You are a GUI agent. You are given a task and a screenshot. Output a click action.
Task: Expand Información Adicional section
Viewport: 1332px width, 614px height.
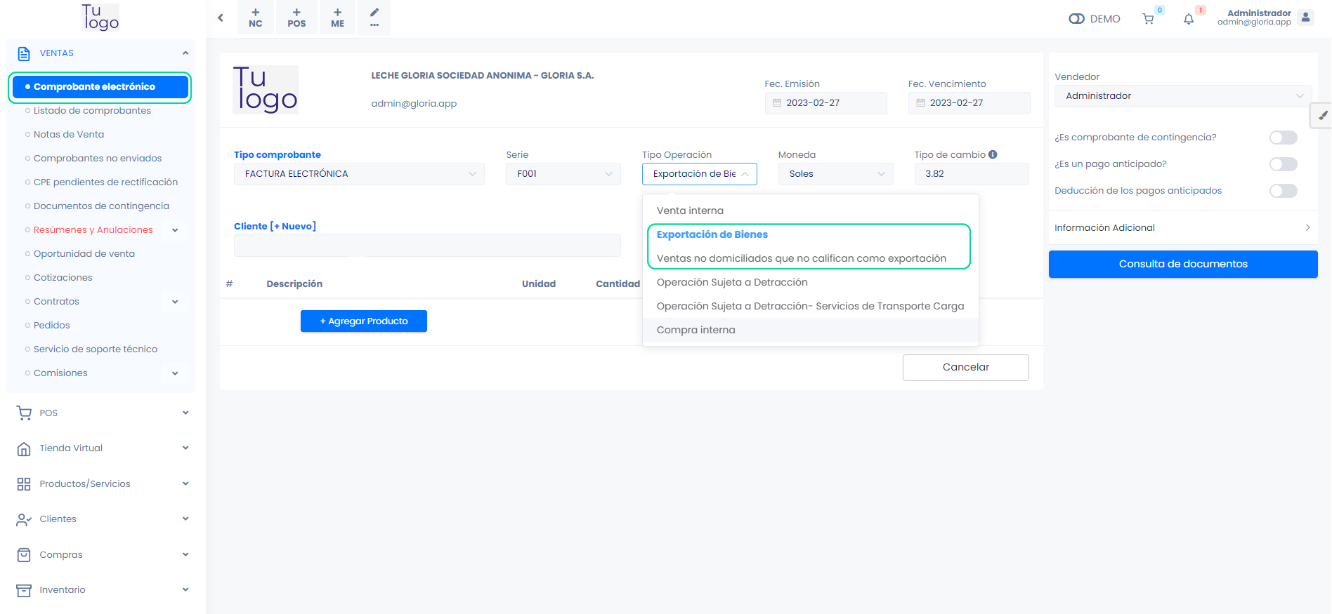(x=1182, y=227)
